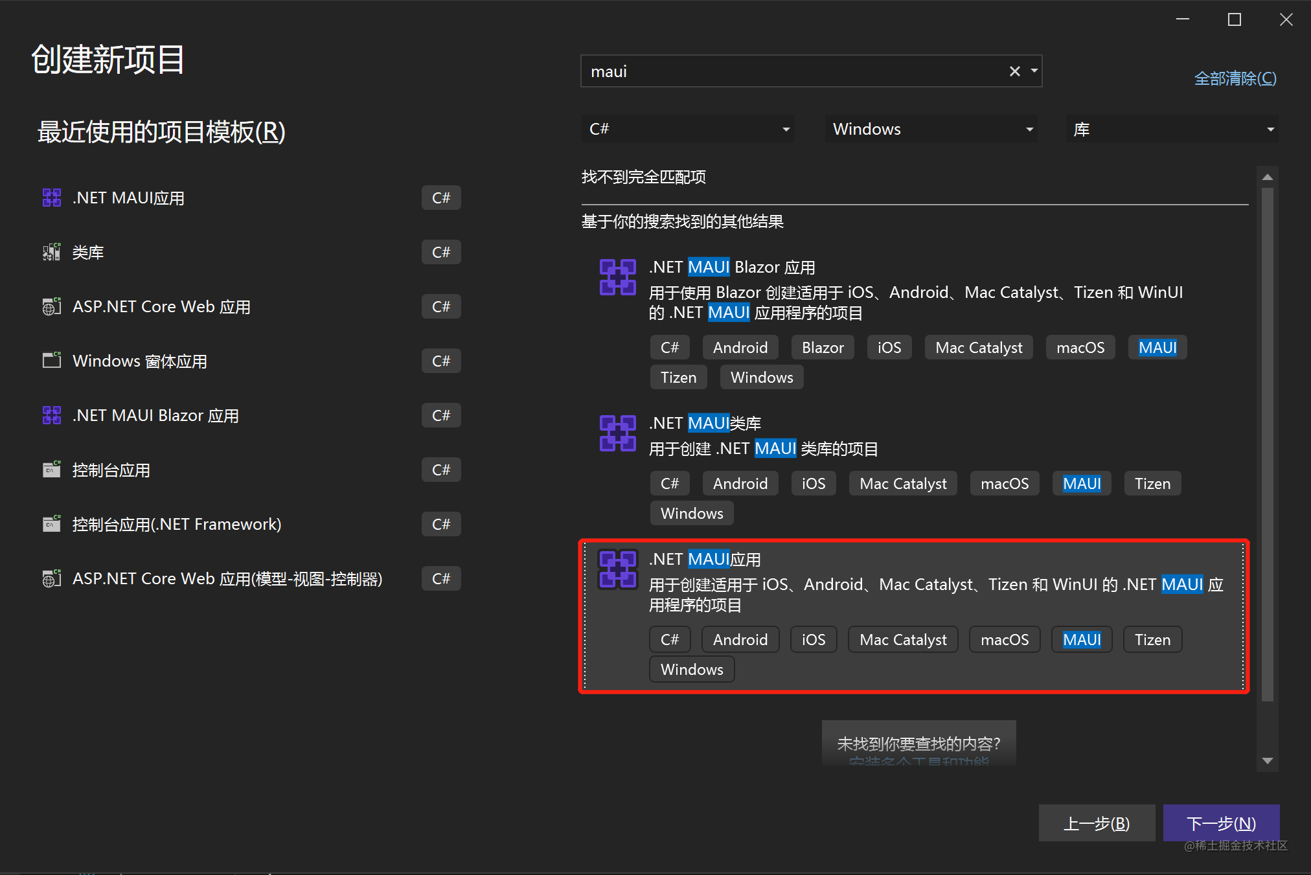Viewport: 1311px width, 875px height.
Task: Click the results list vertical scrollbar thumb
Action: tap(1268, 444)
